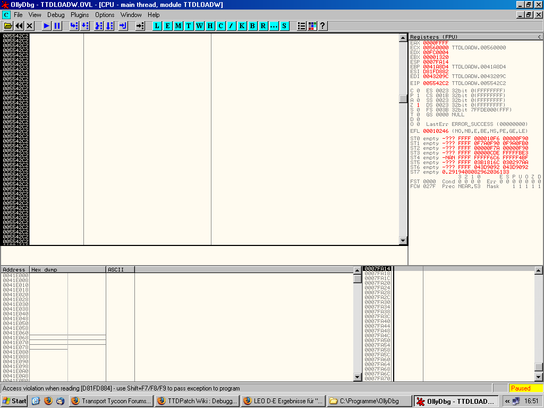The width and height of the screenshot is (544, 408).
Task: Expand hidden tray icons chevron
Action: pyautogui.click(x=507, y=402)
